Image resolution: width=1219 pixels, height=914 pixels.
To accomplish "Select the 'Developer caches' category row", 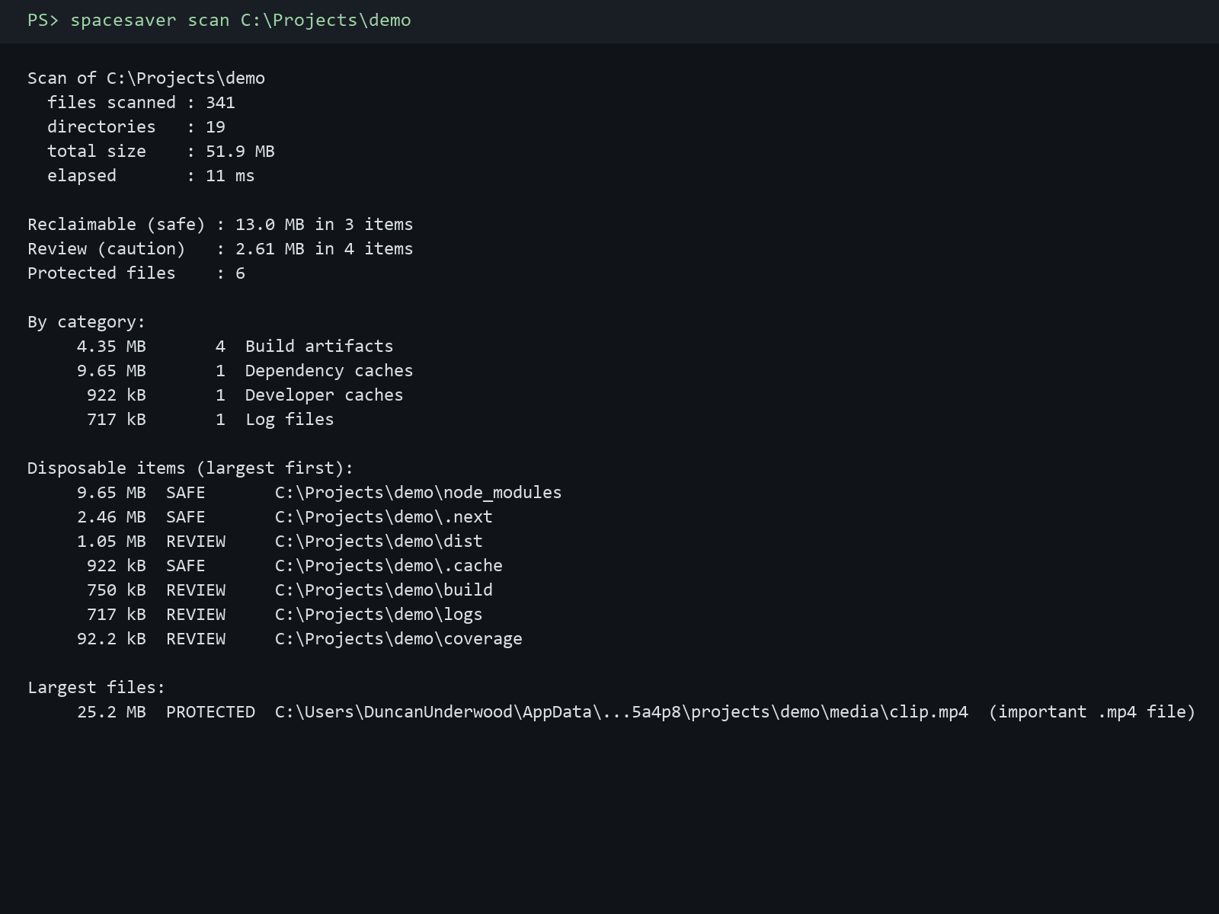I will (x=245, y=395).
